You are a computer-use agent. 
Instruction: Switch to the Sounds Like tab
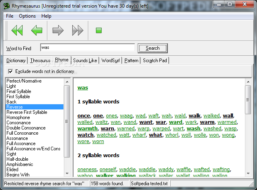pyautogui.click(x=85, y=61)
